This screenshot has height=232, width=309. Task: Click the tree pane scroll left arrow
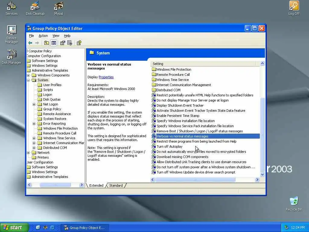[x=29, y=185]
